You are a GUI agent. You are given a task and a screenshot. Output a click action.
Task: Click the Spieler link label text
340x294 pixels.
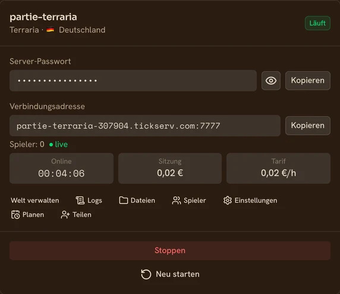[x=195, y=201]
